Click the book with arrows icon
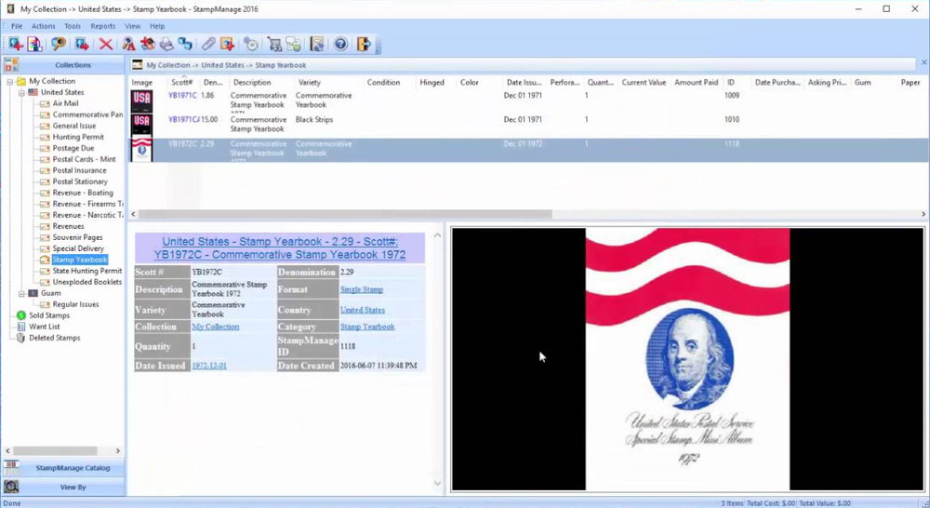This screenshot has height=508, width=930. pyautogui.click(x=317, y=44)
